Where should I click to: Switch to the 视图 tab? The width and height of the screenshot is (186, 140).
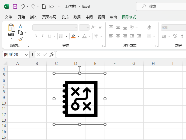(x=101, y=17)
